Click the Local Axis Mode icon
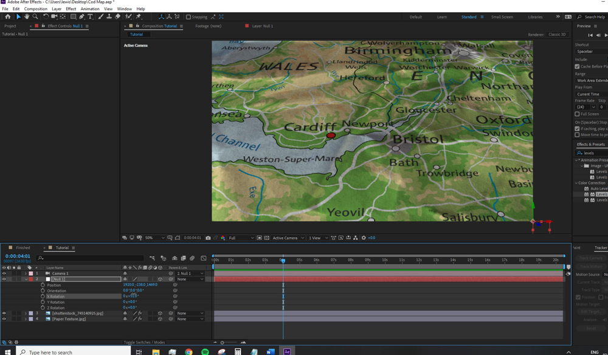608x355 pixels. coord(161,16)
